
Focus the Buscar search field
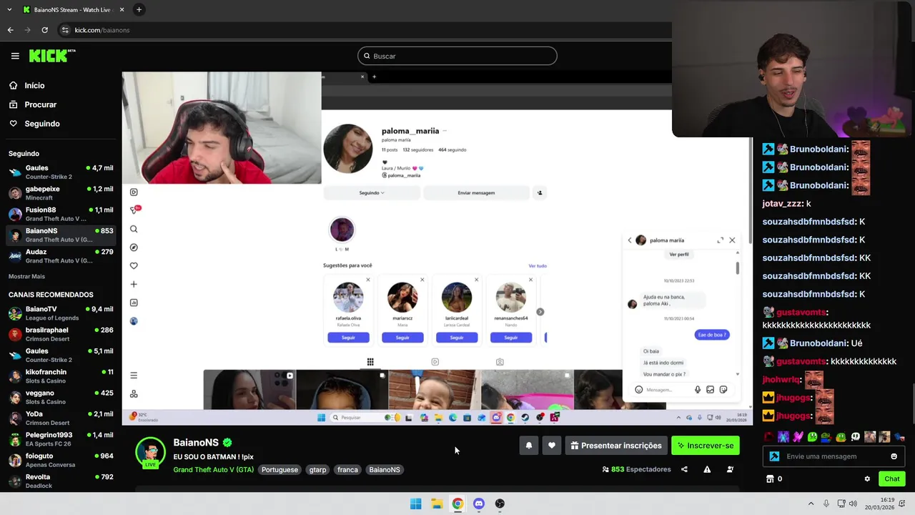pyautogui.click(x=457, y=56)
